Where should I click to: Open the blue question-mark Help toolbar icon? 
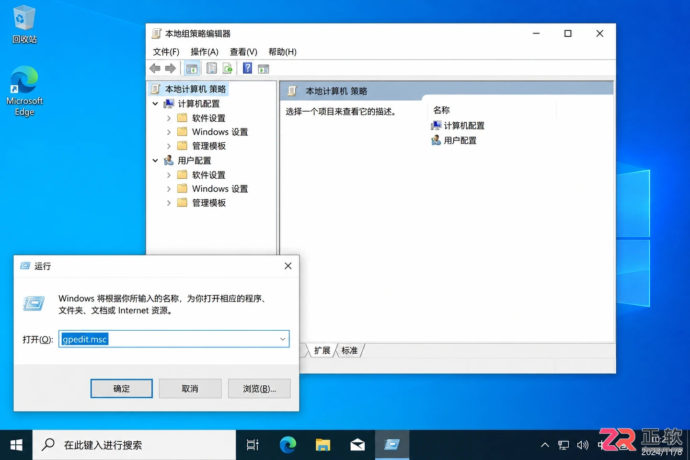click(x=247, y=68)
